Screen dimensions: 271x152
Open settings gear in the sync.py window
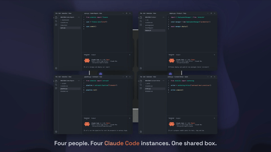tap(56, 68)
